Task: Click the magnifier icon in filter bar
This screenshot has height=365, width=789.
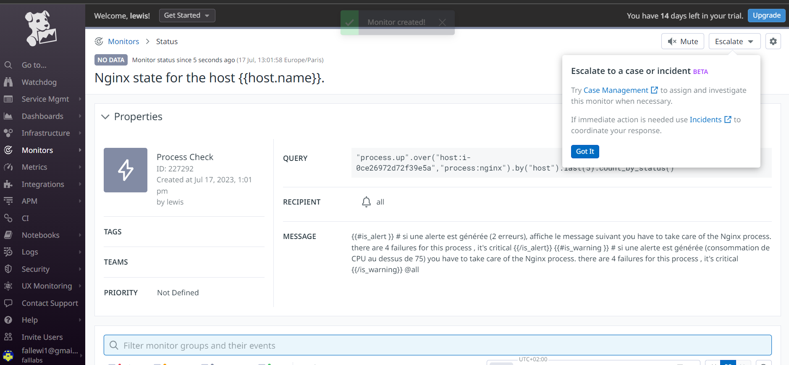Action: [114, 345]
